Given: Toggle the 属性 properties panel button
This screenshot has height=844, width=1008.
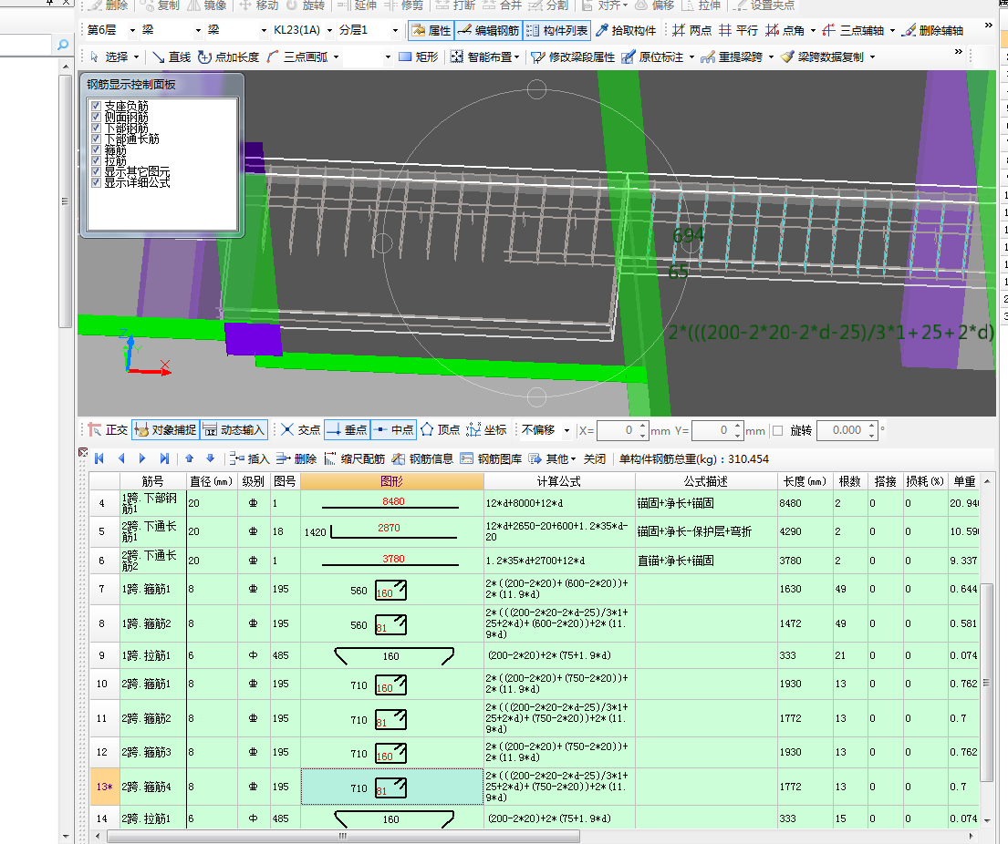Looking at the screenshot, I should pos(431,30).
